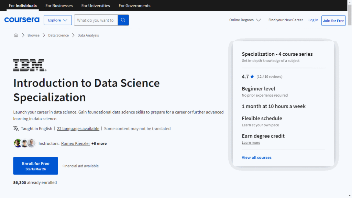Image resolution: width=352 pixels, height=198 pixels.
Task: Go to the home icon in breadcrumbs
Action: (16, 35)
